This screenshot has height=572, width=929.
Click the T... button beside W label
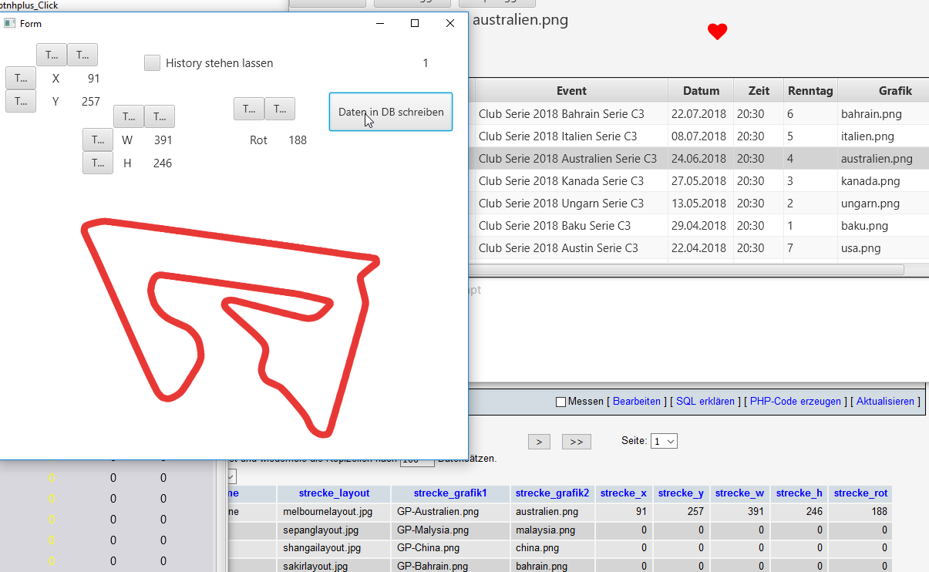(98, 140)
